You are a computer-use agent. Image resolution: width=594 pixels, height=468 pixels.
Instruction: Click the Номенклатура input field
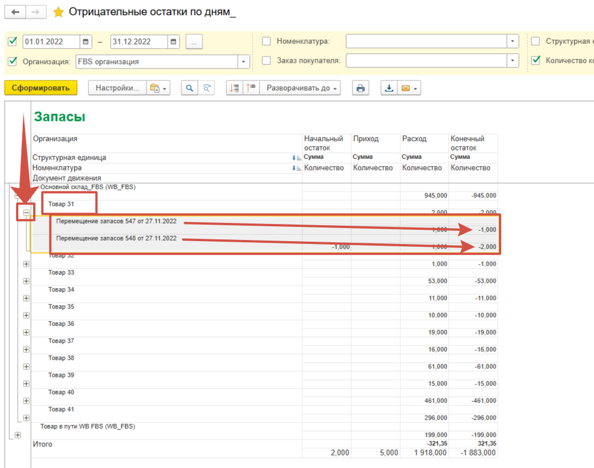(426, 42)
